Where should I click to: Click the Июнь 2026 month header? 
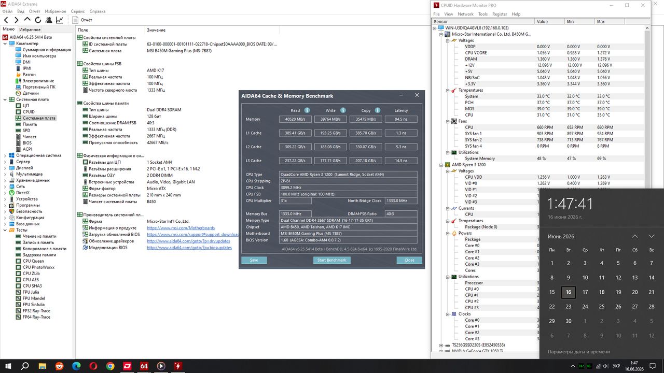(x=561, y=236)
